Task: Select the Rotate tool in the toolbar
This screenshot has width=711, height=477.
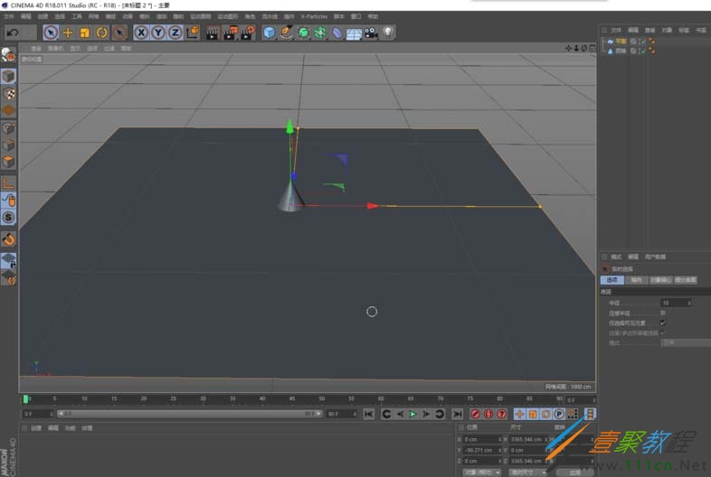Action: 102,33
